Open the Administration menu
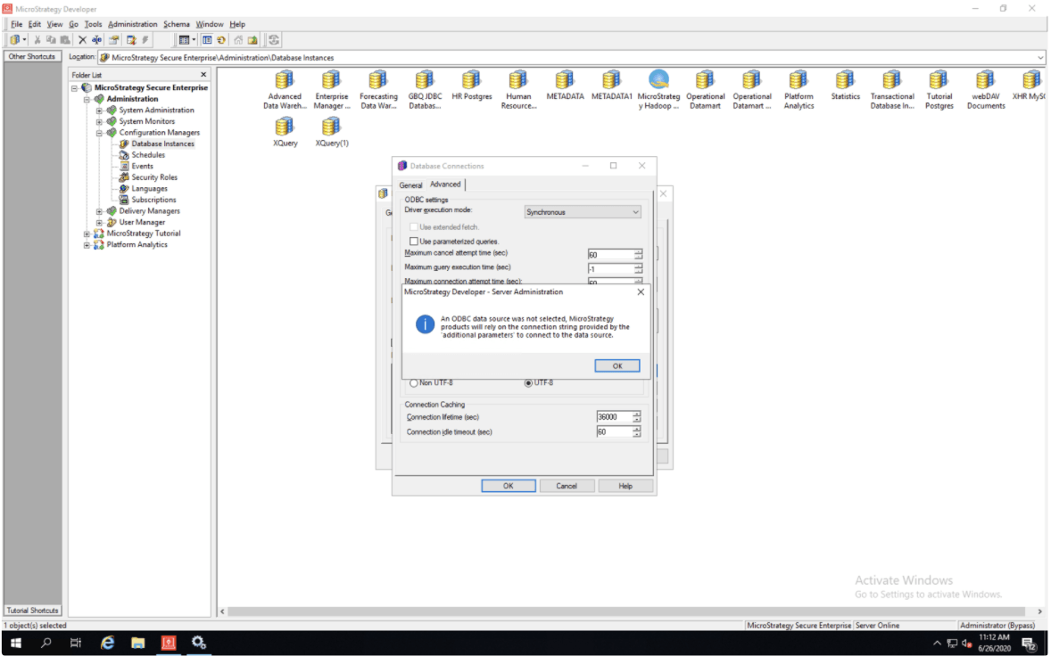 (x=132, y=24)
